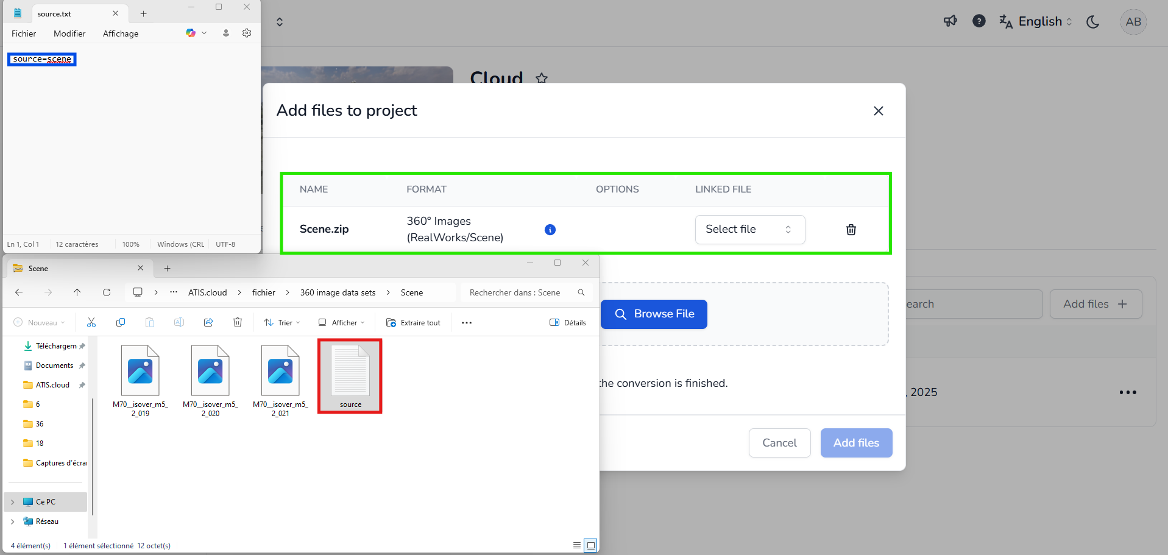
Task: Delete the Scene.zip row with trash icon
Action: click(851, 230)
